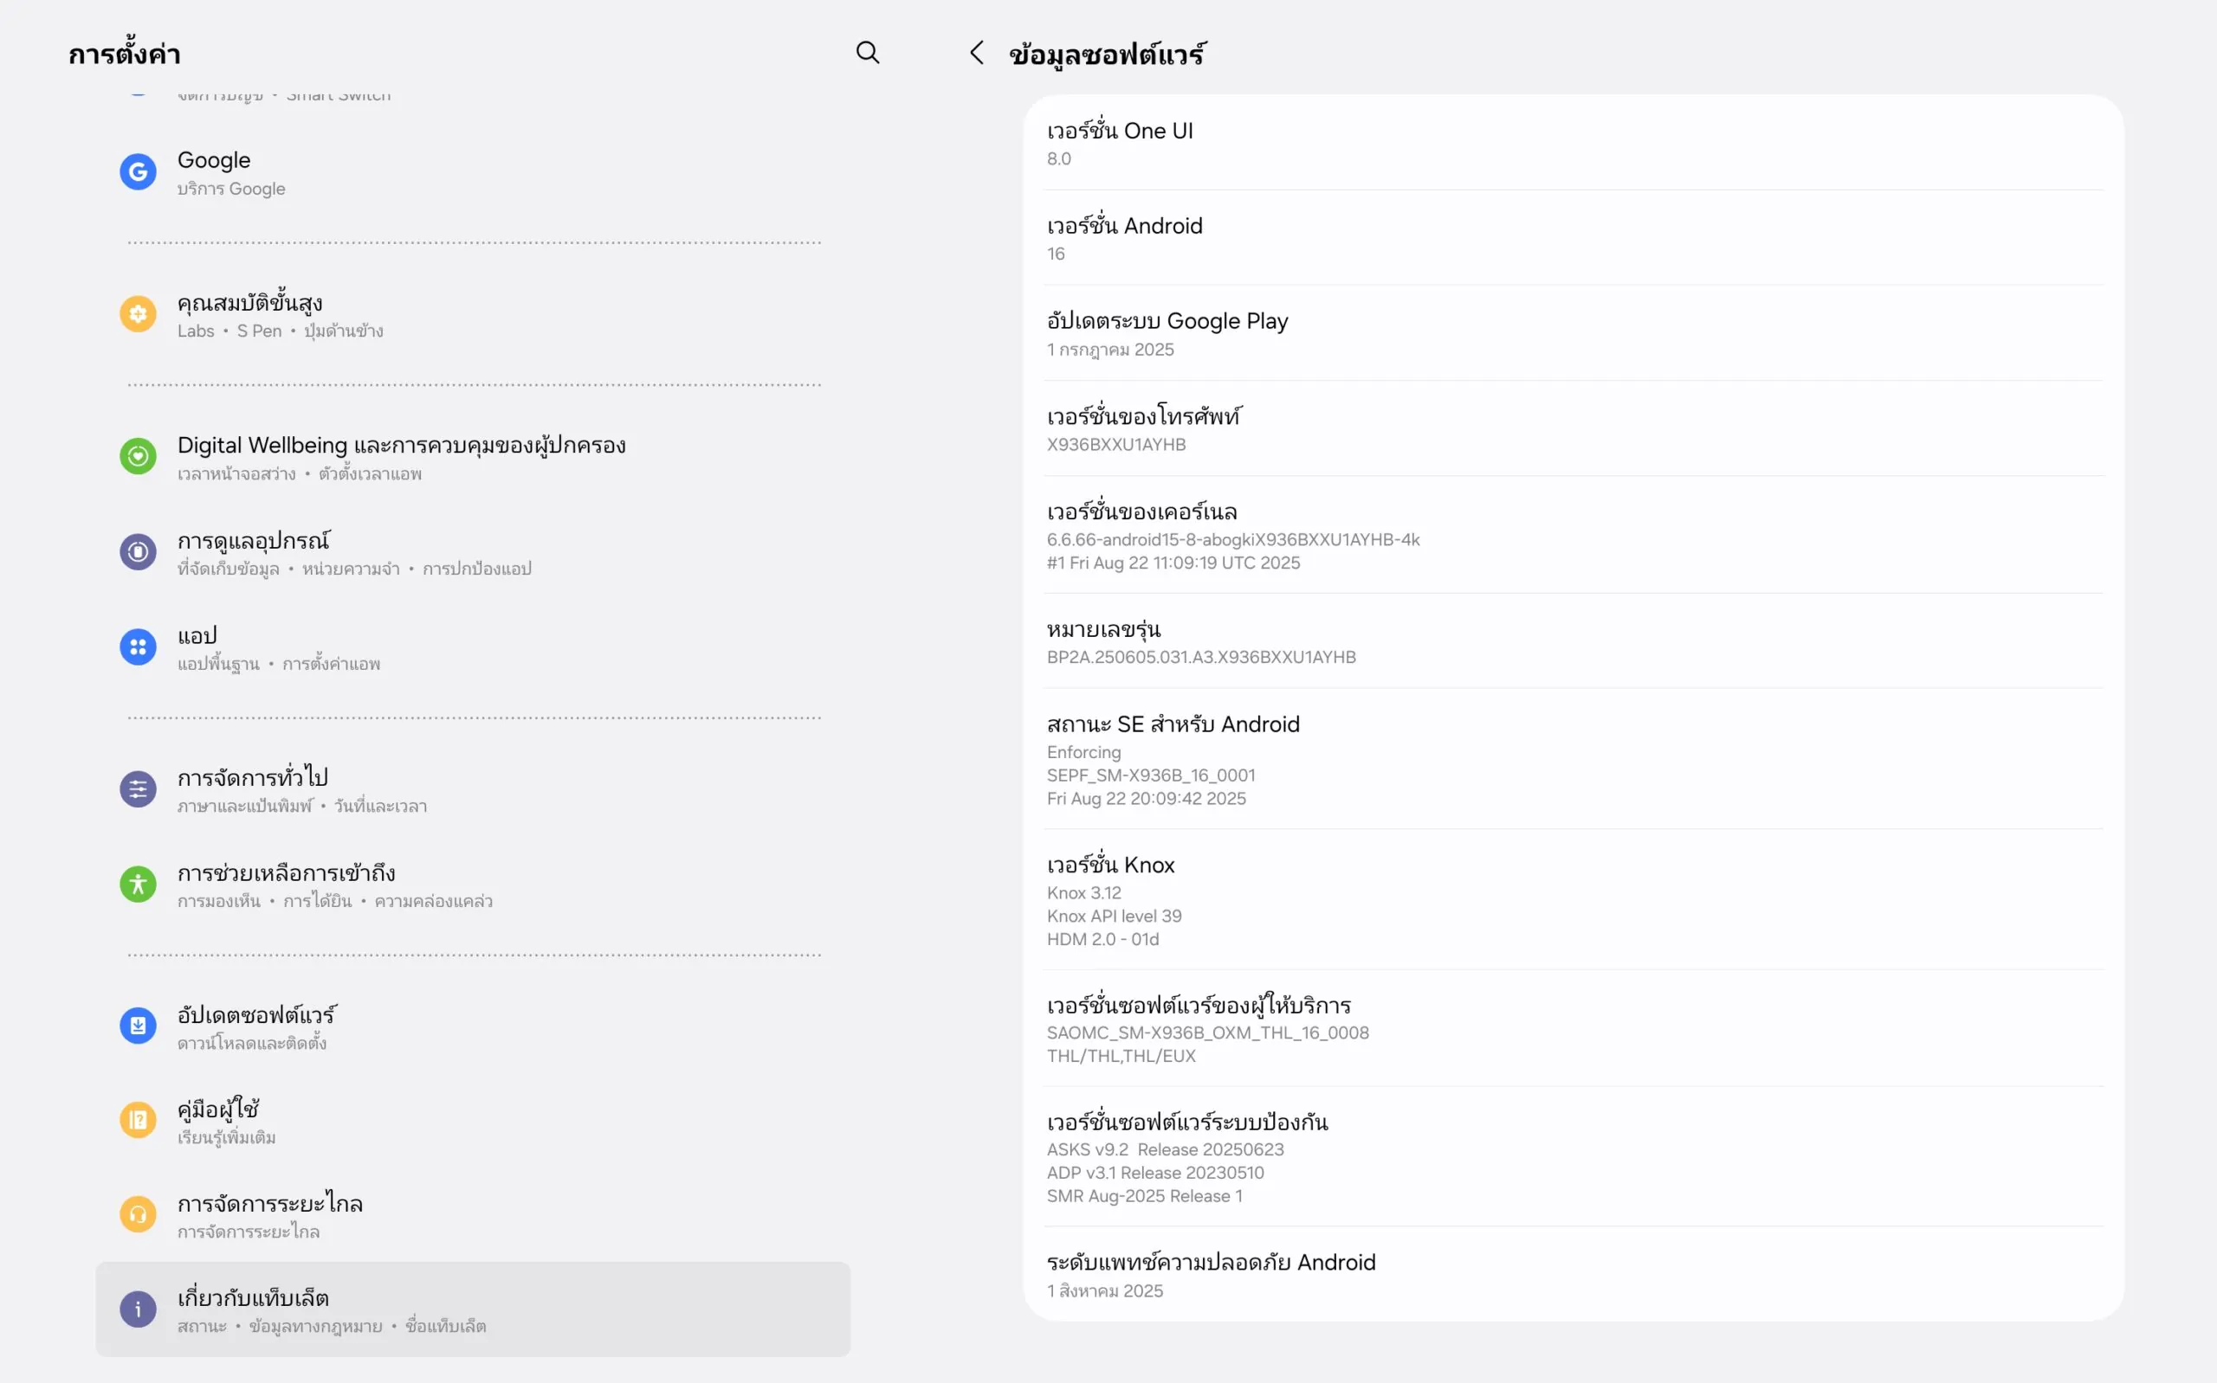Click the green accessibility person icon
Image resolution: width=2217 pixels, height=1383 pixels.
click(x=139, y=884)
